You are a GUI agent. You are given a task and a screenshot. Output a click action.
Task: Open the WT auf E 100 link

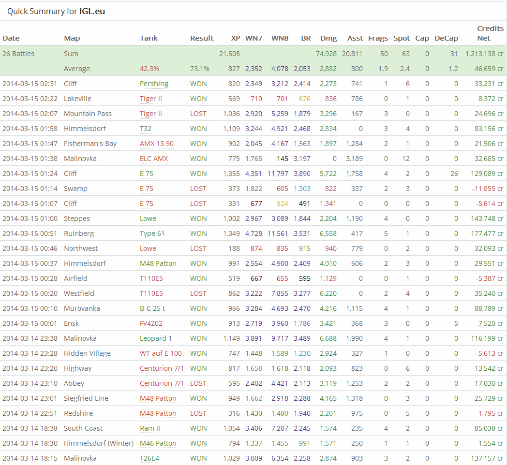click(x=161, y=353)
